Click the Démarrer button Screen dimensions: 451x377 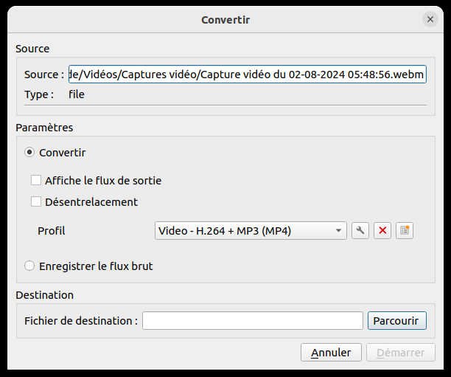point(401,352)
